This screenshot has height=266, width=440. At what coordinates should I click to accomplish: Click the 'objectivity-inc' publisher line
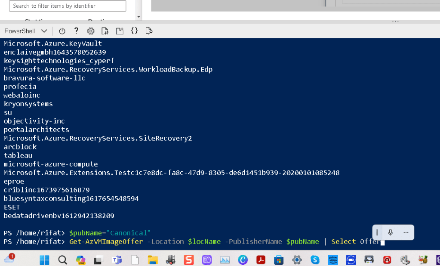click(x=34, y=121)
